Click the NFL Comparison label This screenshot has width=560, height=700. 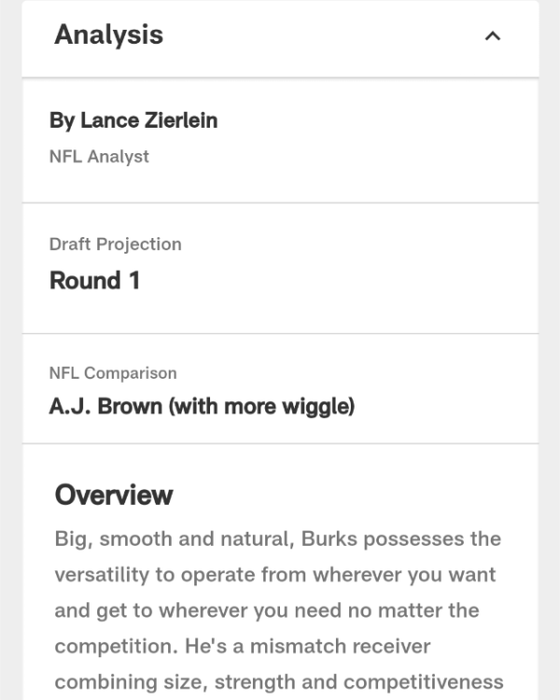112,373
